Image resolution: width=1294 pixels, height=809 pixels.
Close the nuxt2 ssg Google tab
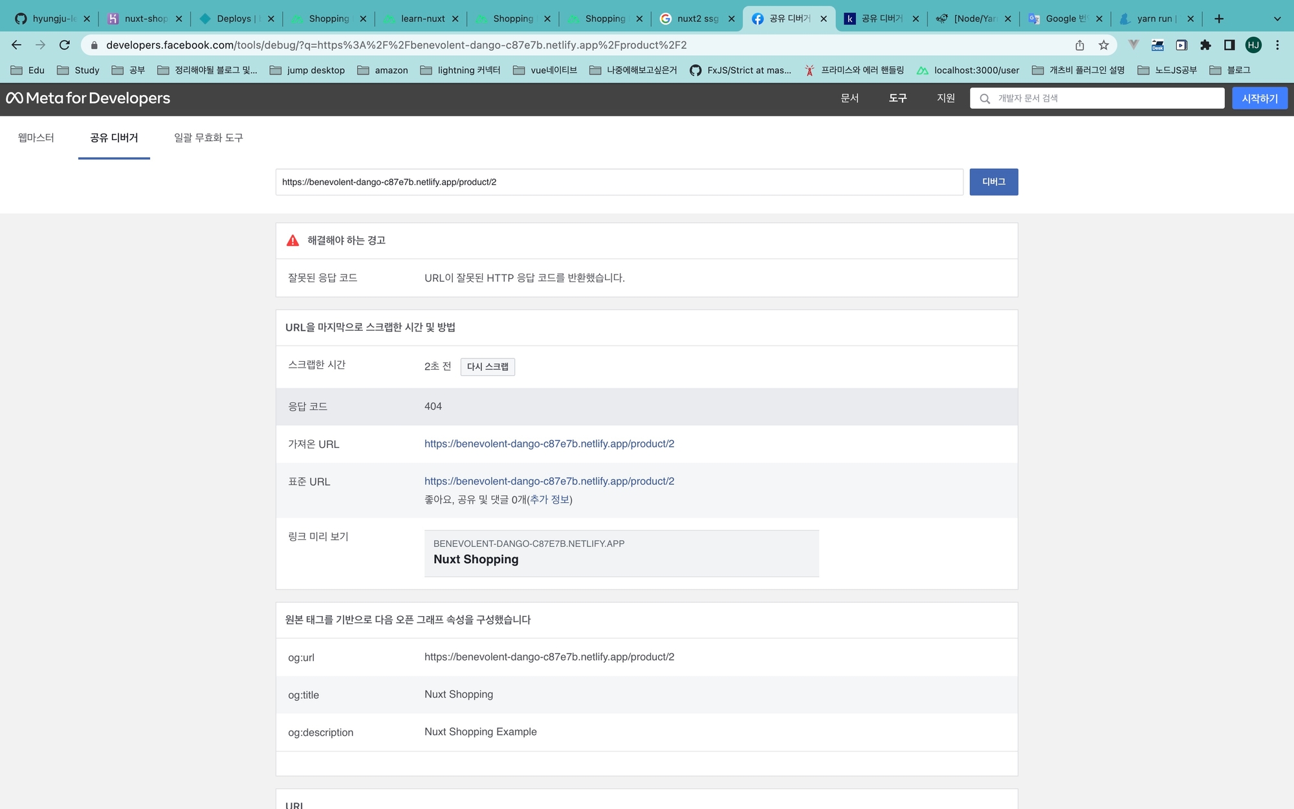click(x=732, y=19)
